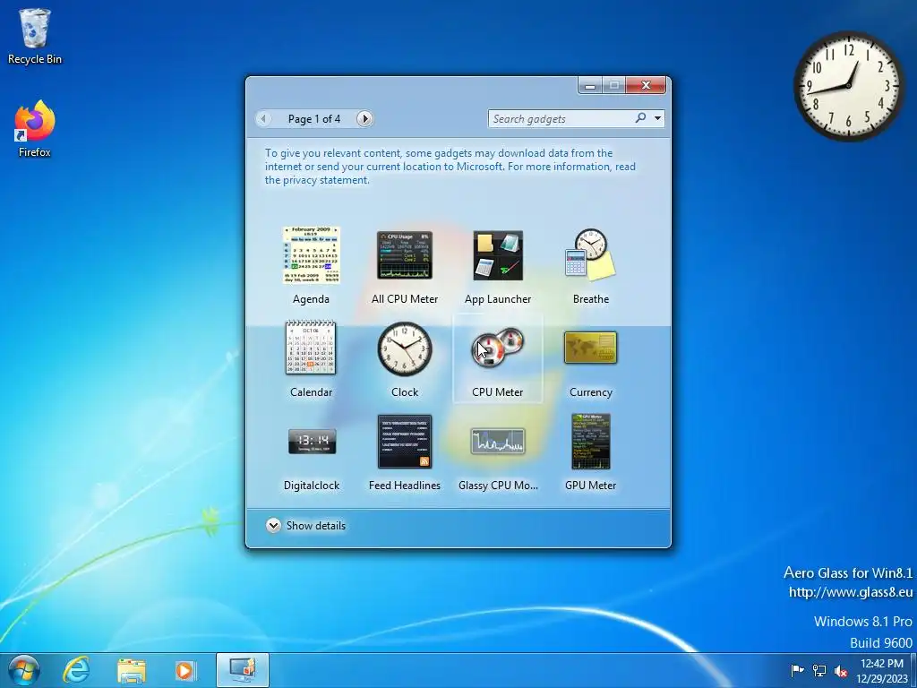
Task: Choose the Currency gadget
Action: tap(591, 348)
